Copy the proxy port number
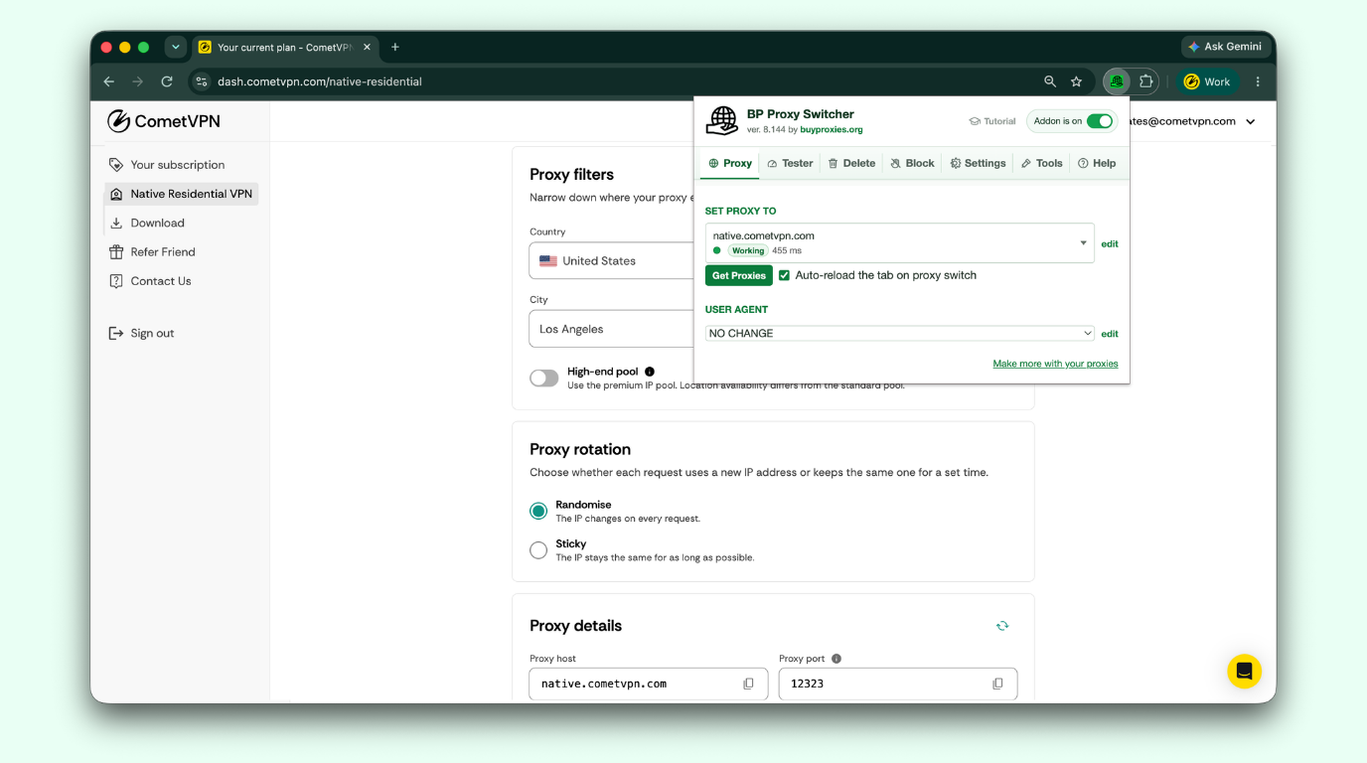Viewport: 1367px width, 763px height. pyautogui.click(x=997, y=684)
